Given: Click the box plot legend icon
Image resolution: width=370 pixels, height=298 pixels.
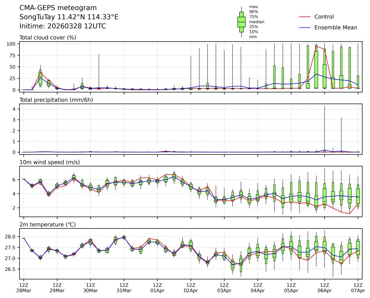Looking at the screenshot, I should [x=241, y=21].
